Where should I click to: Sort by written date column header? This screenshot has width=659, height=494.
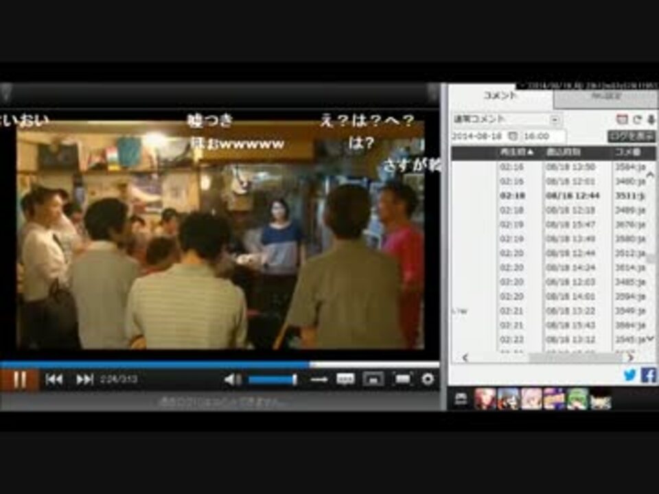coord(577,152)
